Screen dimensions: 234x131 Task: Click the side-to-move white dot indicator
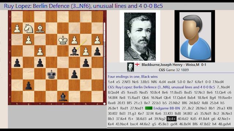[x=105, y=104]
